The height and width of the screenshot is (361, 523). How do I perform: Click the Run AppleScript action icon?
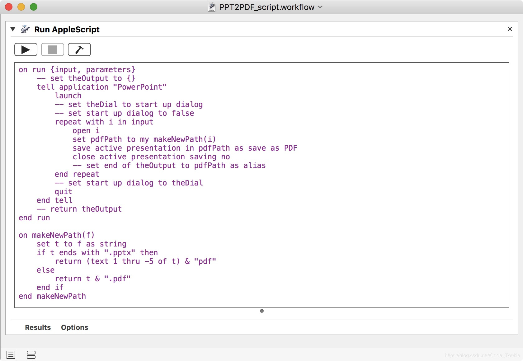tap(25, 29)
